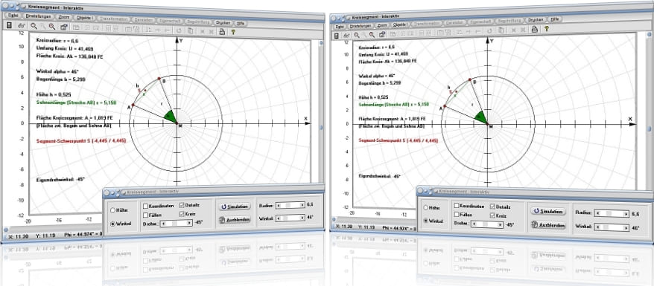Click Radius slider track in left panel
This screenshot has width=654, height=286.
pos(290,205)
